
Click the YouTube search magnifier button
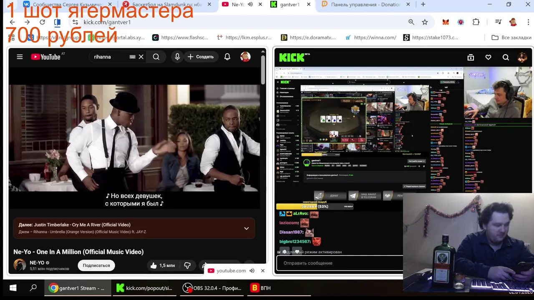coord(156,57)
